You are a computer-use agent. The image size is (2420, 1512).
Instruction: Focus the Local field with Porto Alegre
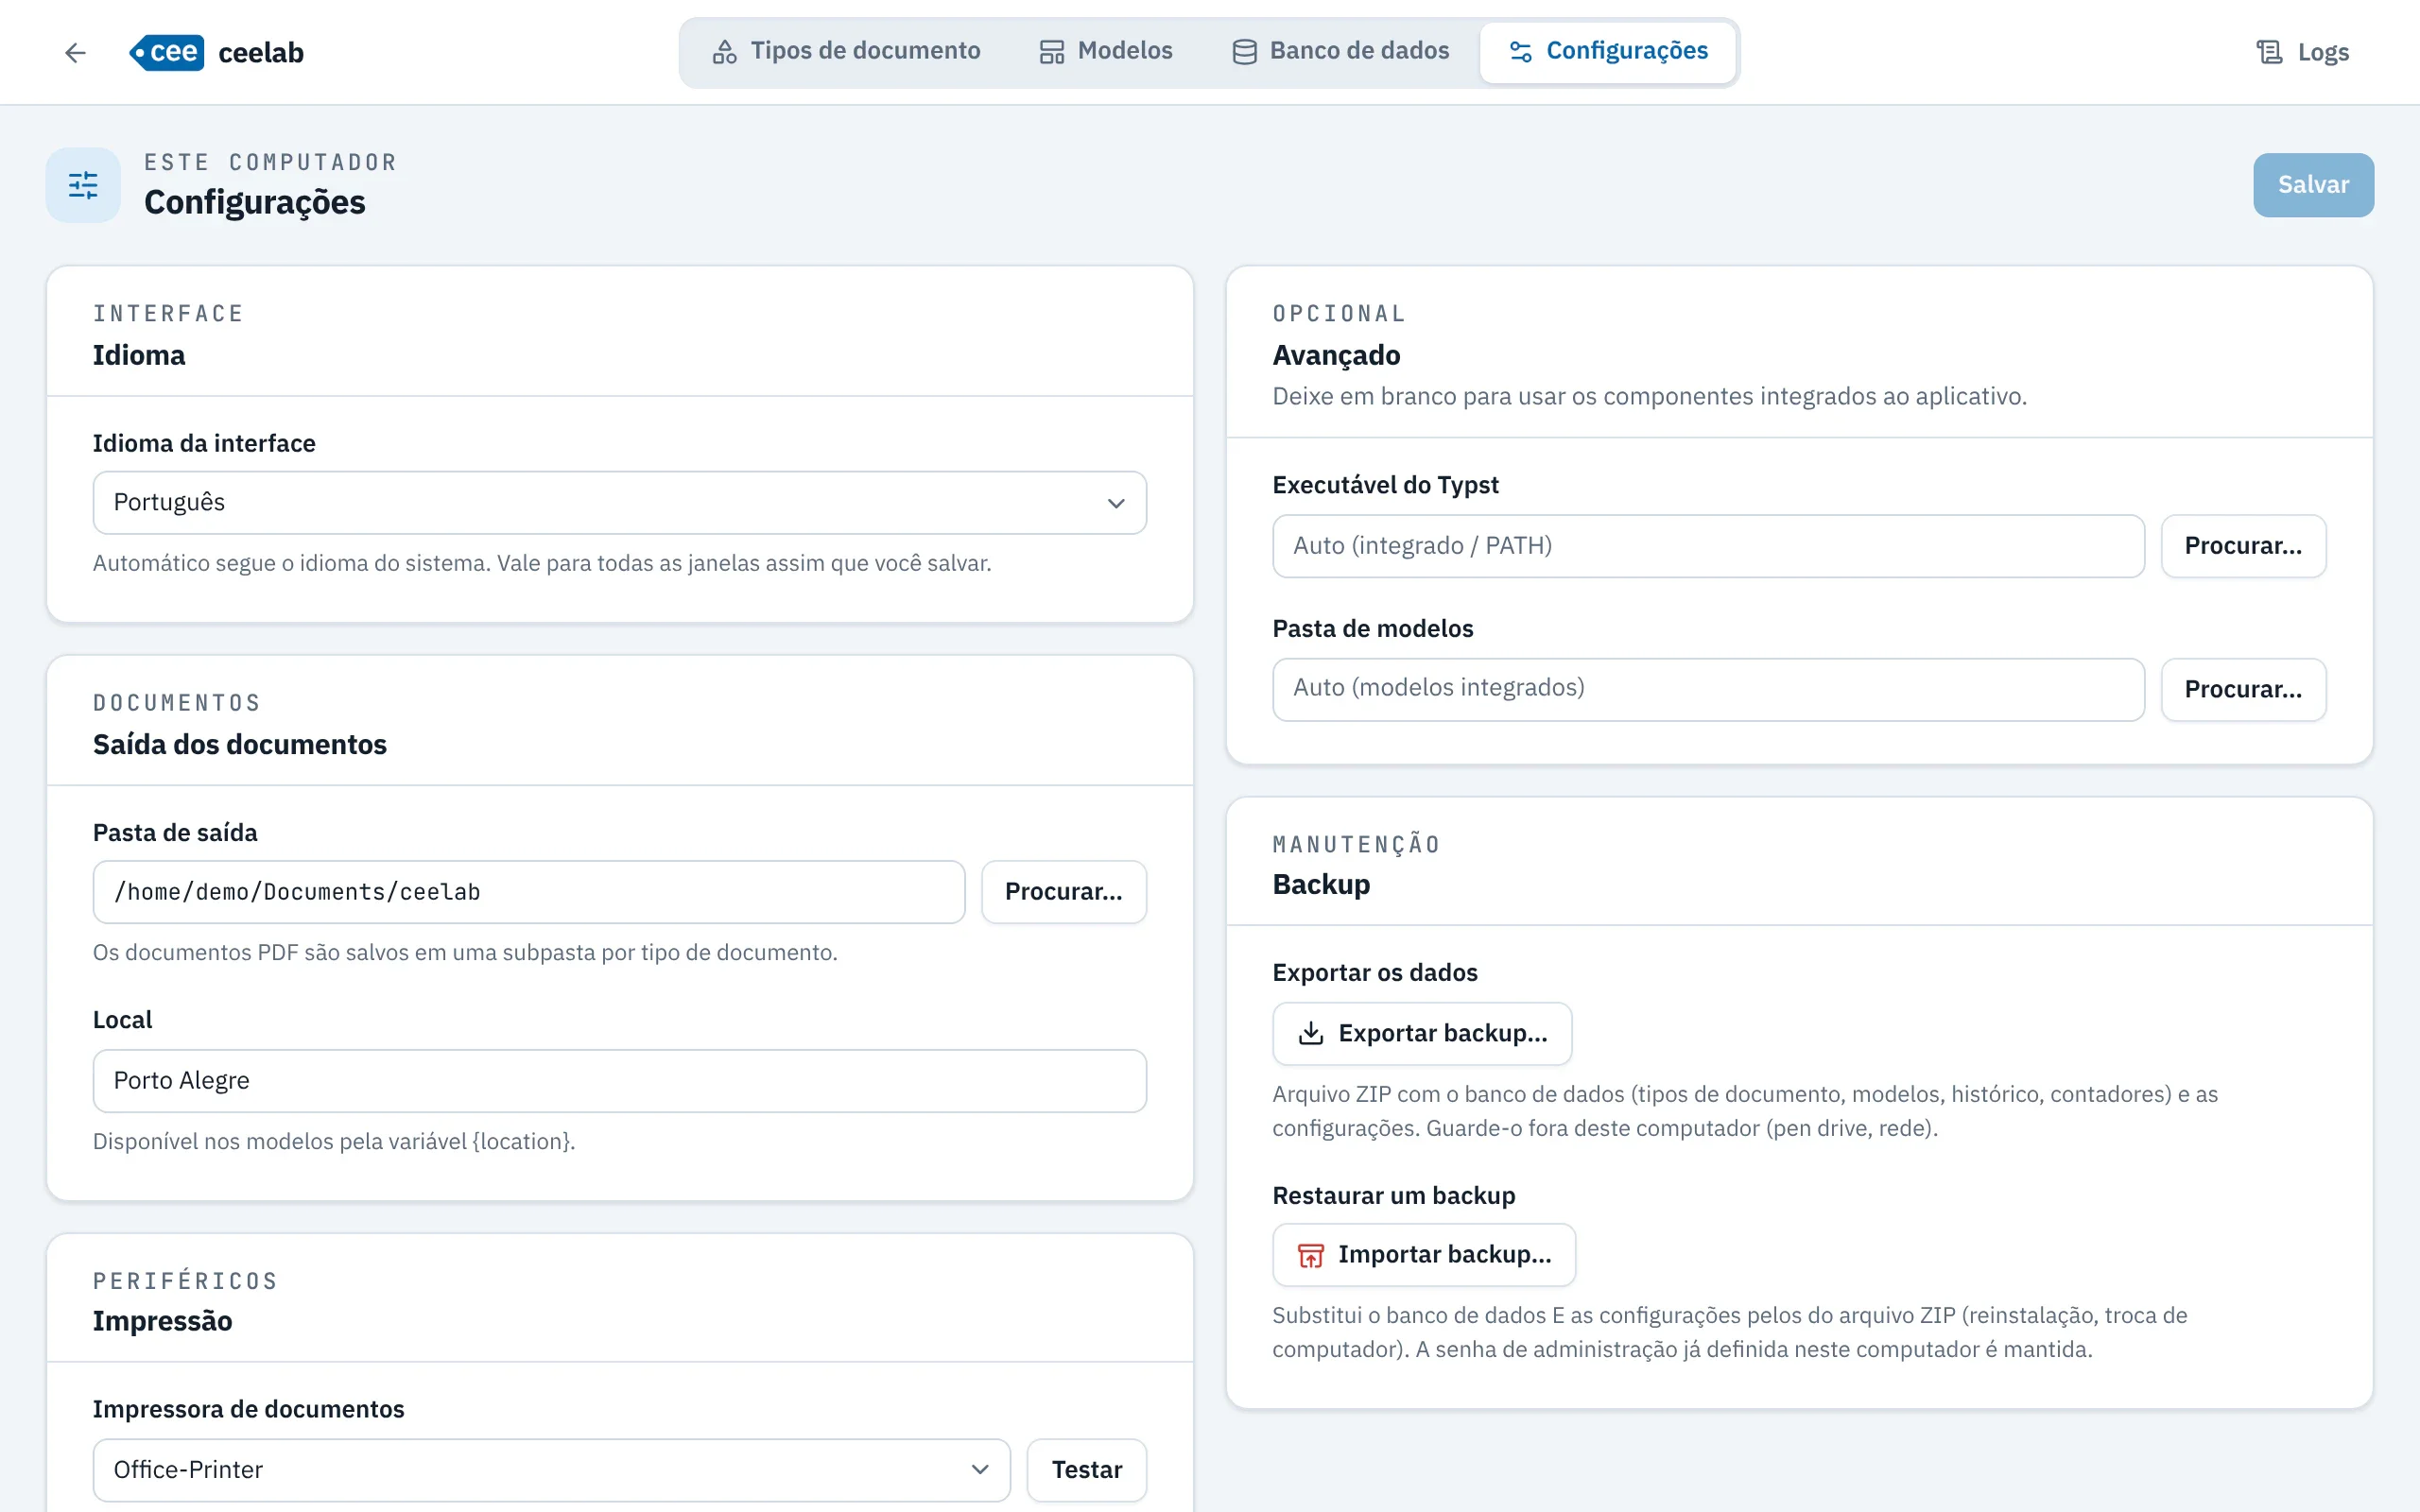click(620, 1081)
